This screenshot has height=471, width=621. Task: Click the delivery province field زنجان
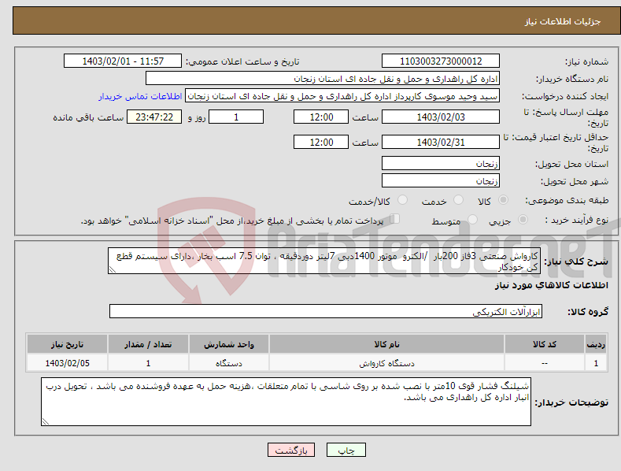[x=441, y=163]
